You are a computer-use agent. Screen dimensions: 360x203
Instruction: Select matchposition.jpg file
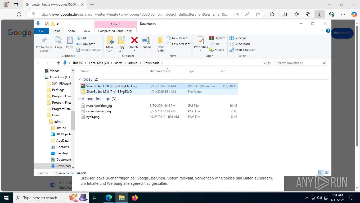click(159, 106)
